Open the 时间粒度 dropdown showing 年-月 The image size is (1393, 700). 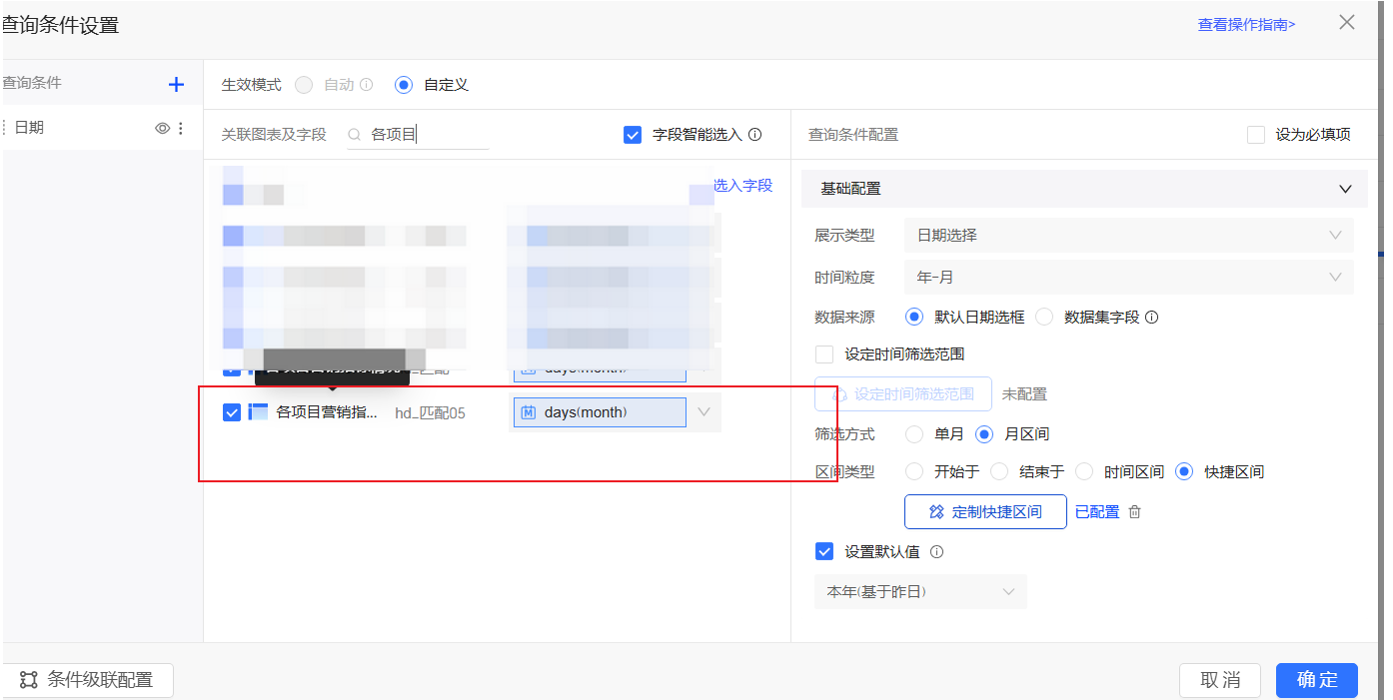[x=1128, y=278]
